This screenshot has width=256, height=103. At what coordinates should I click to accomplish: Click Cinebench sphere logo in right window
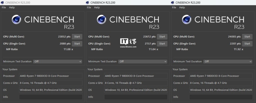[x=187, y=19]
